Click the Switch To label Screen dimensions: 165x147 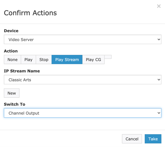pyautogui.click(x=14, y=104)
